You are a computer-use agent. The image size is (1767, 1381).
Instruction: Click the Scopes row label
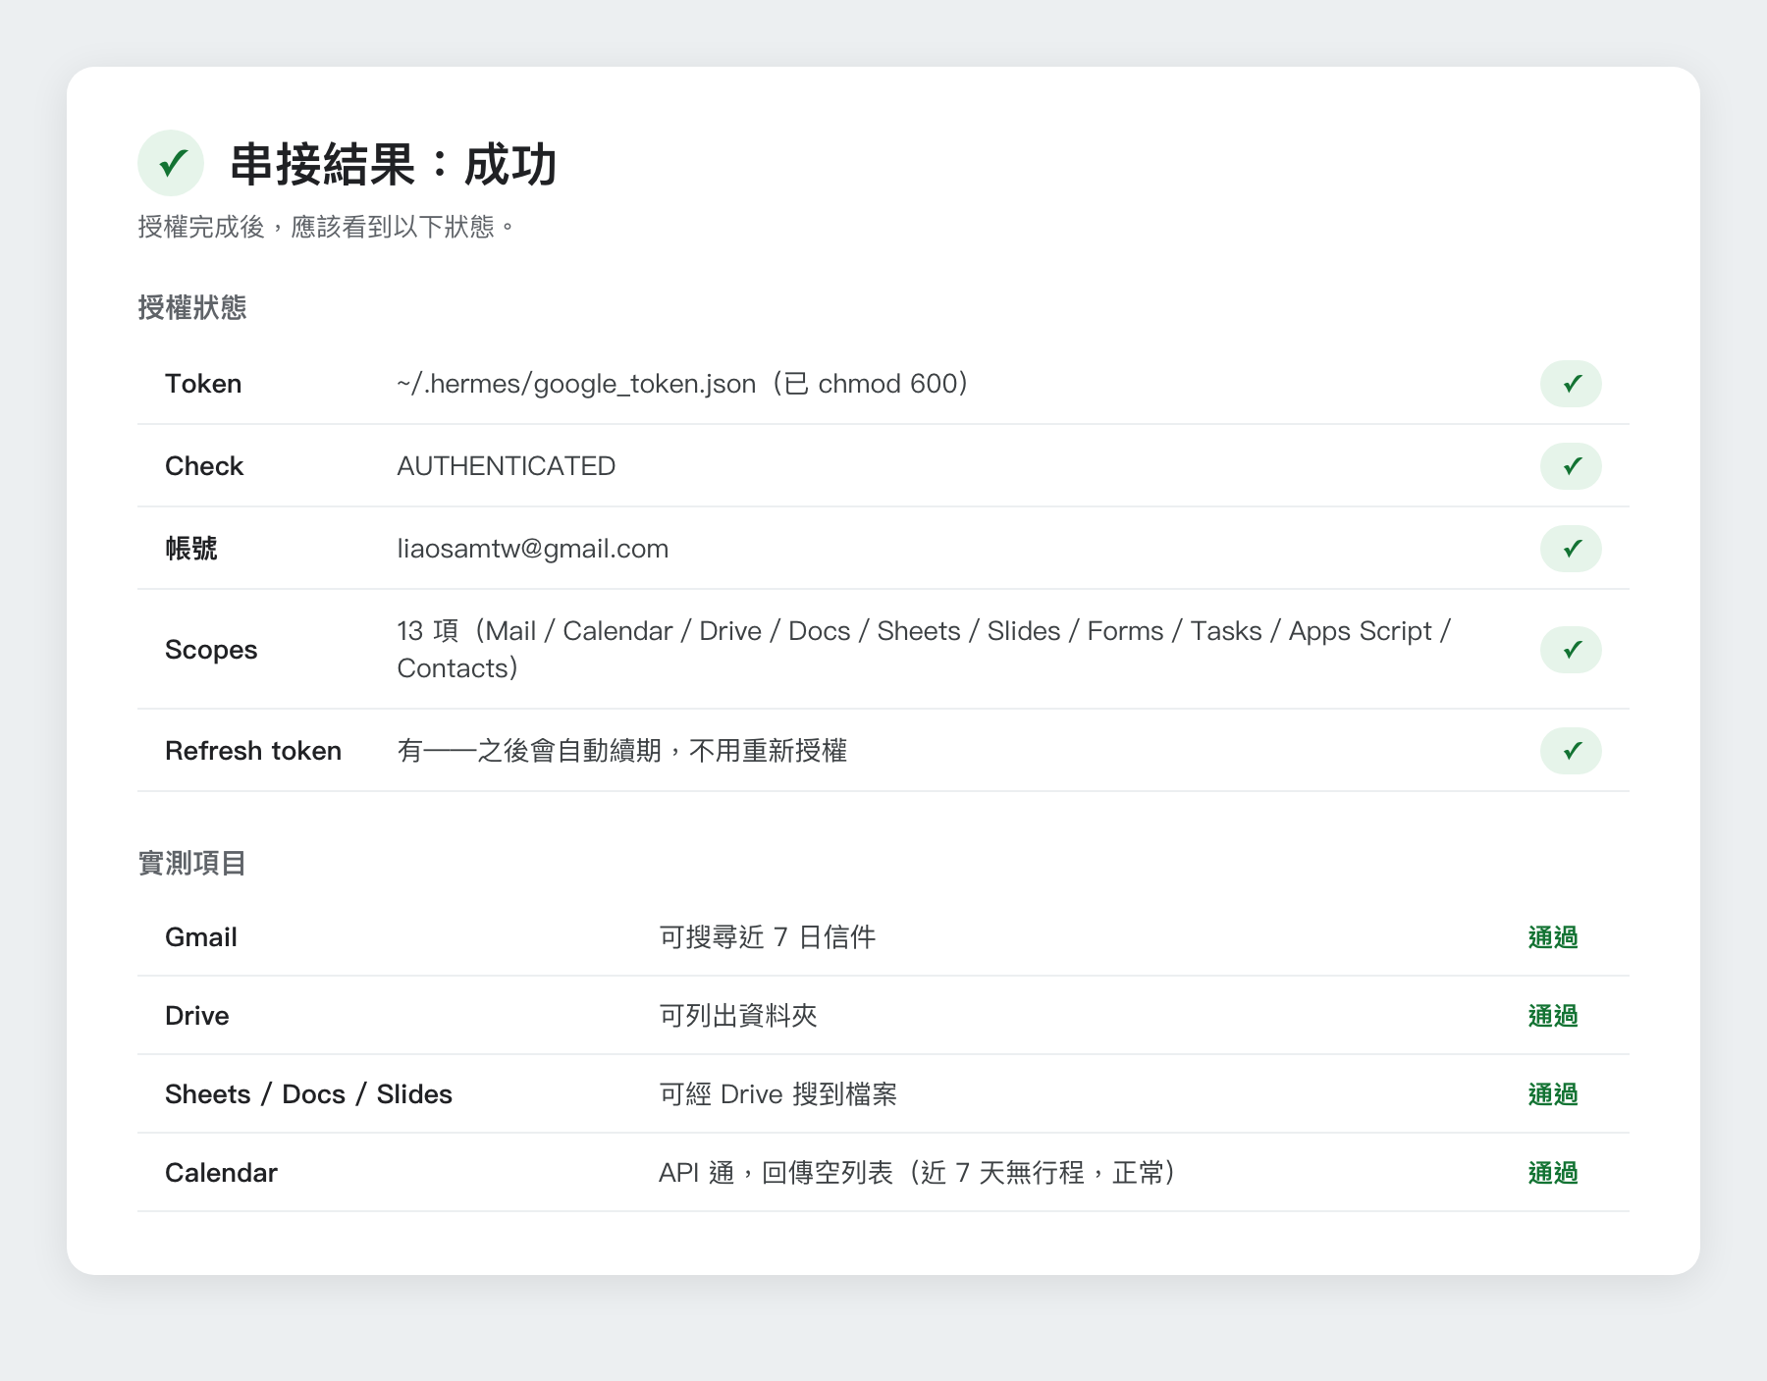point(211,650)
